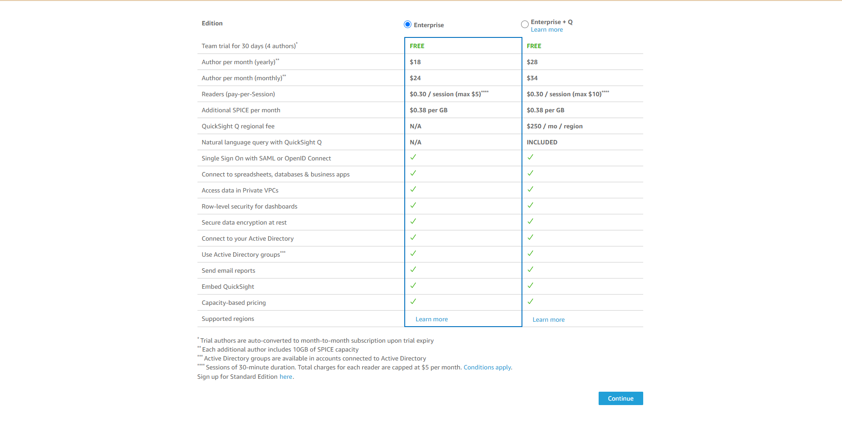
Task: Click Enterprise + Q checkmark for Private VPCs row
Action: click(x=530, y=189)
